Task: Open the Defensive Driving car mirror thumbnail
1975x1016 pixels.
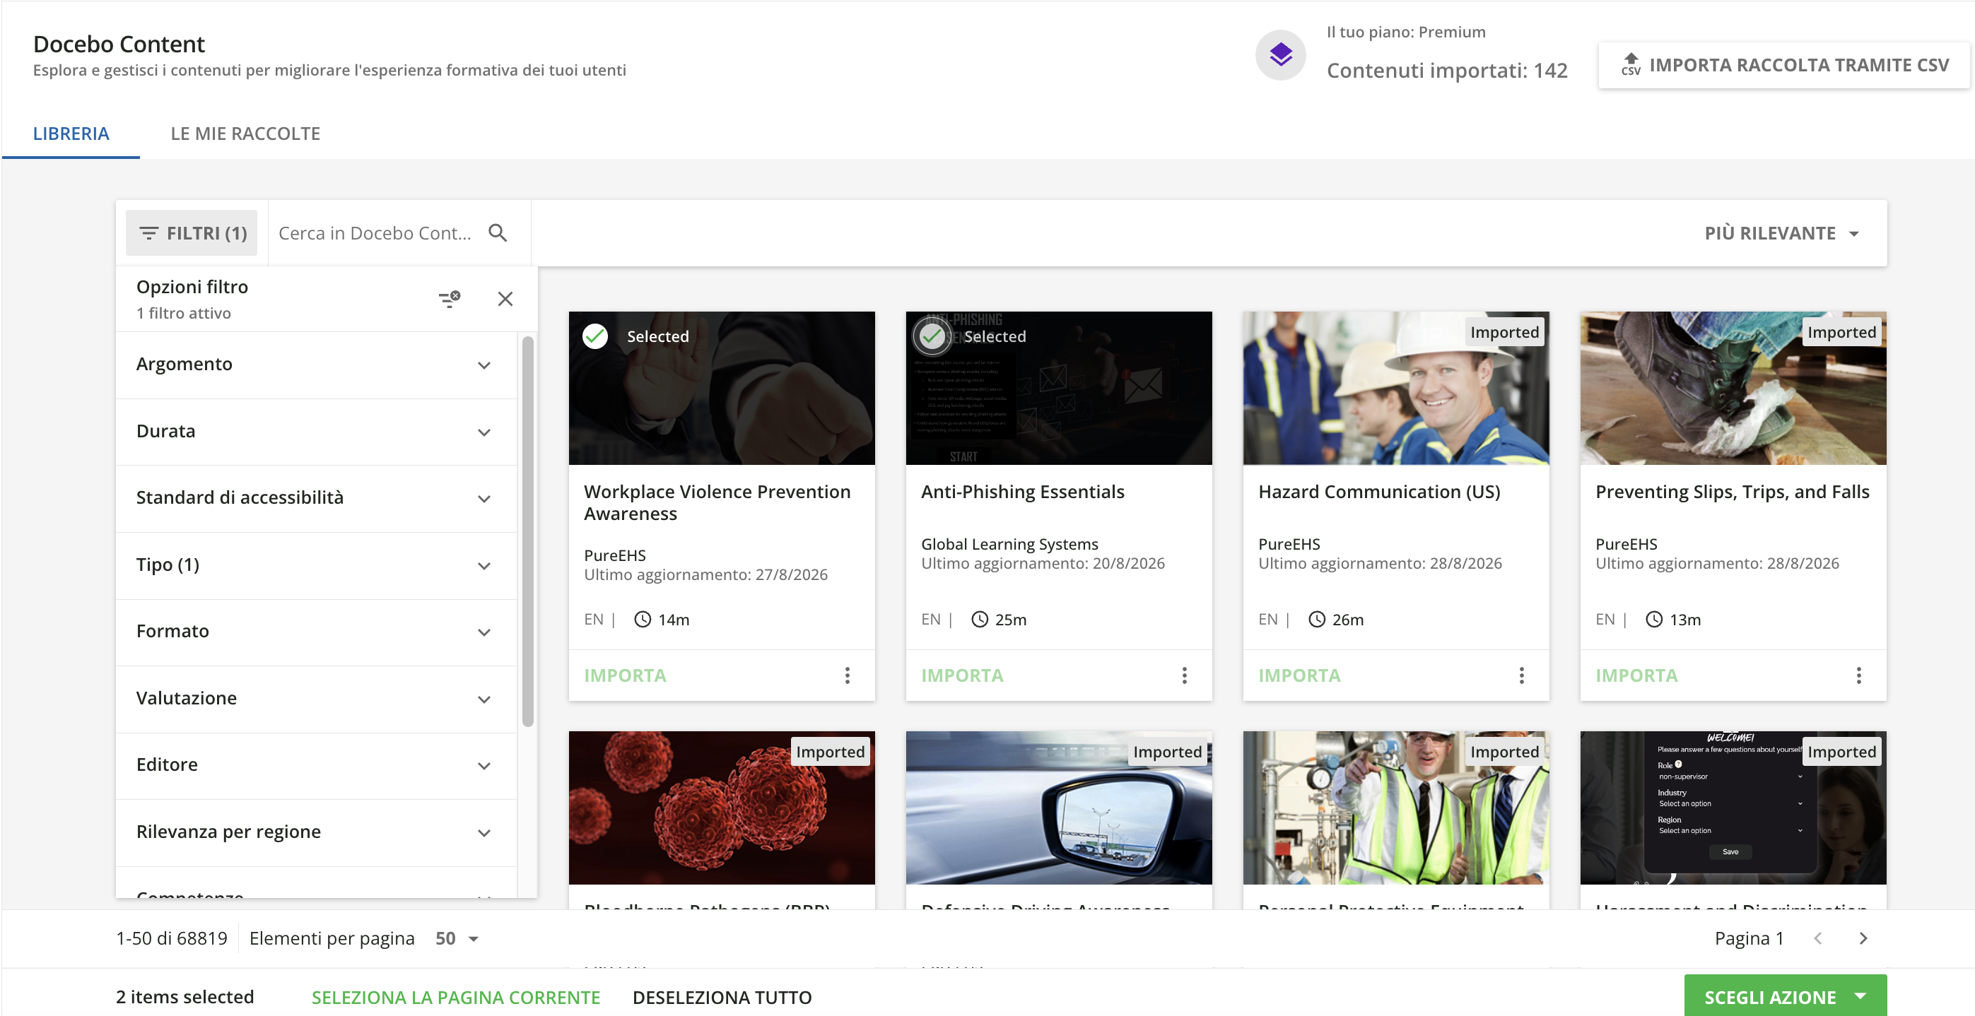Action: tap(1059, 808)
